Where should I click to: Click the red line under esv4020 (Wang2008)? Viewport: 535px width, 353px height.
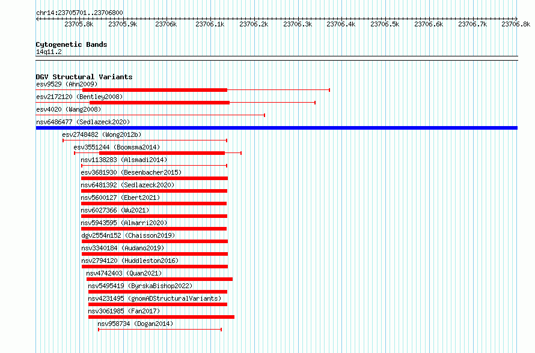tap(150, 115)
